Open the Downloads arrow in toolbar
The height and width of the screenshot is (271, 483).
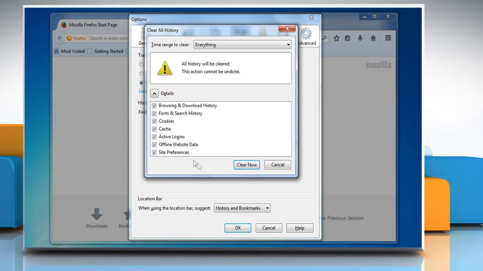coord(360,38)
